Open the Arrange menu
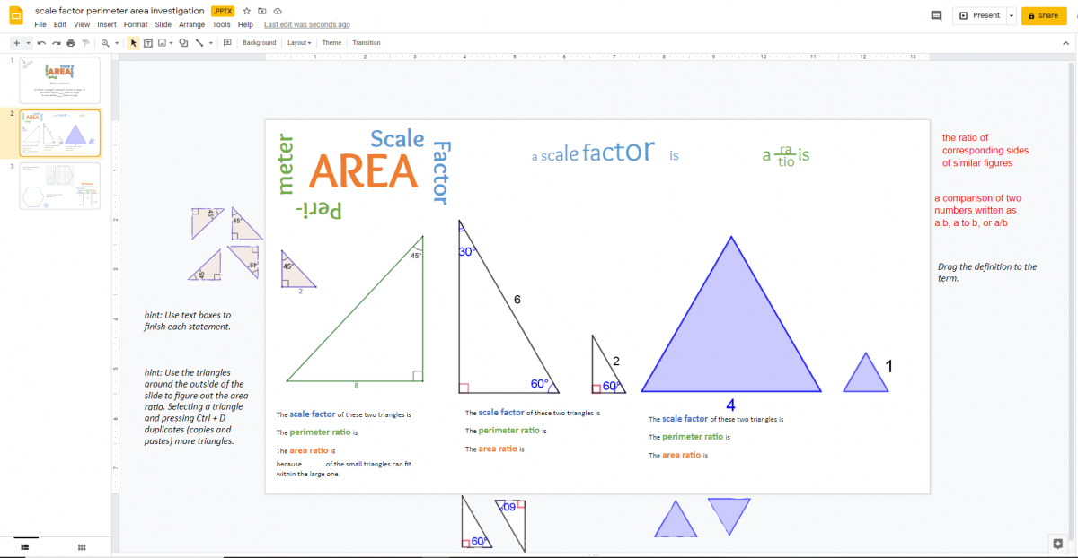 point(191,24)
